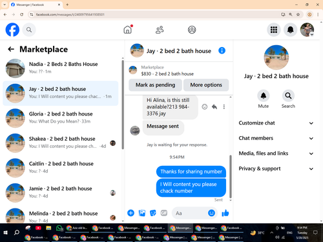Open Windows notification center icon
Image resolution: width=323 pixels, height=242 pixels.
315,232
